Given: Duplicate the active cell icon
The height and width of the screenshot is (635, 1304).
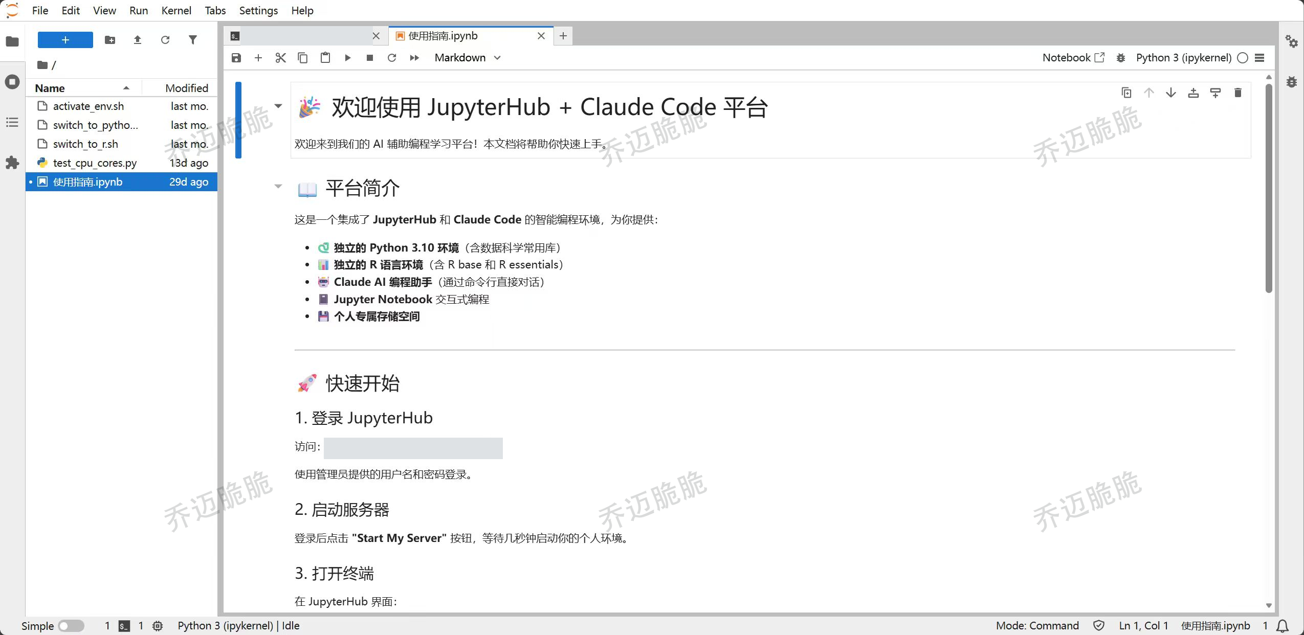Looking at the screenshot, I should pos(1126,93).
